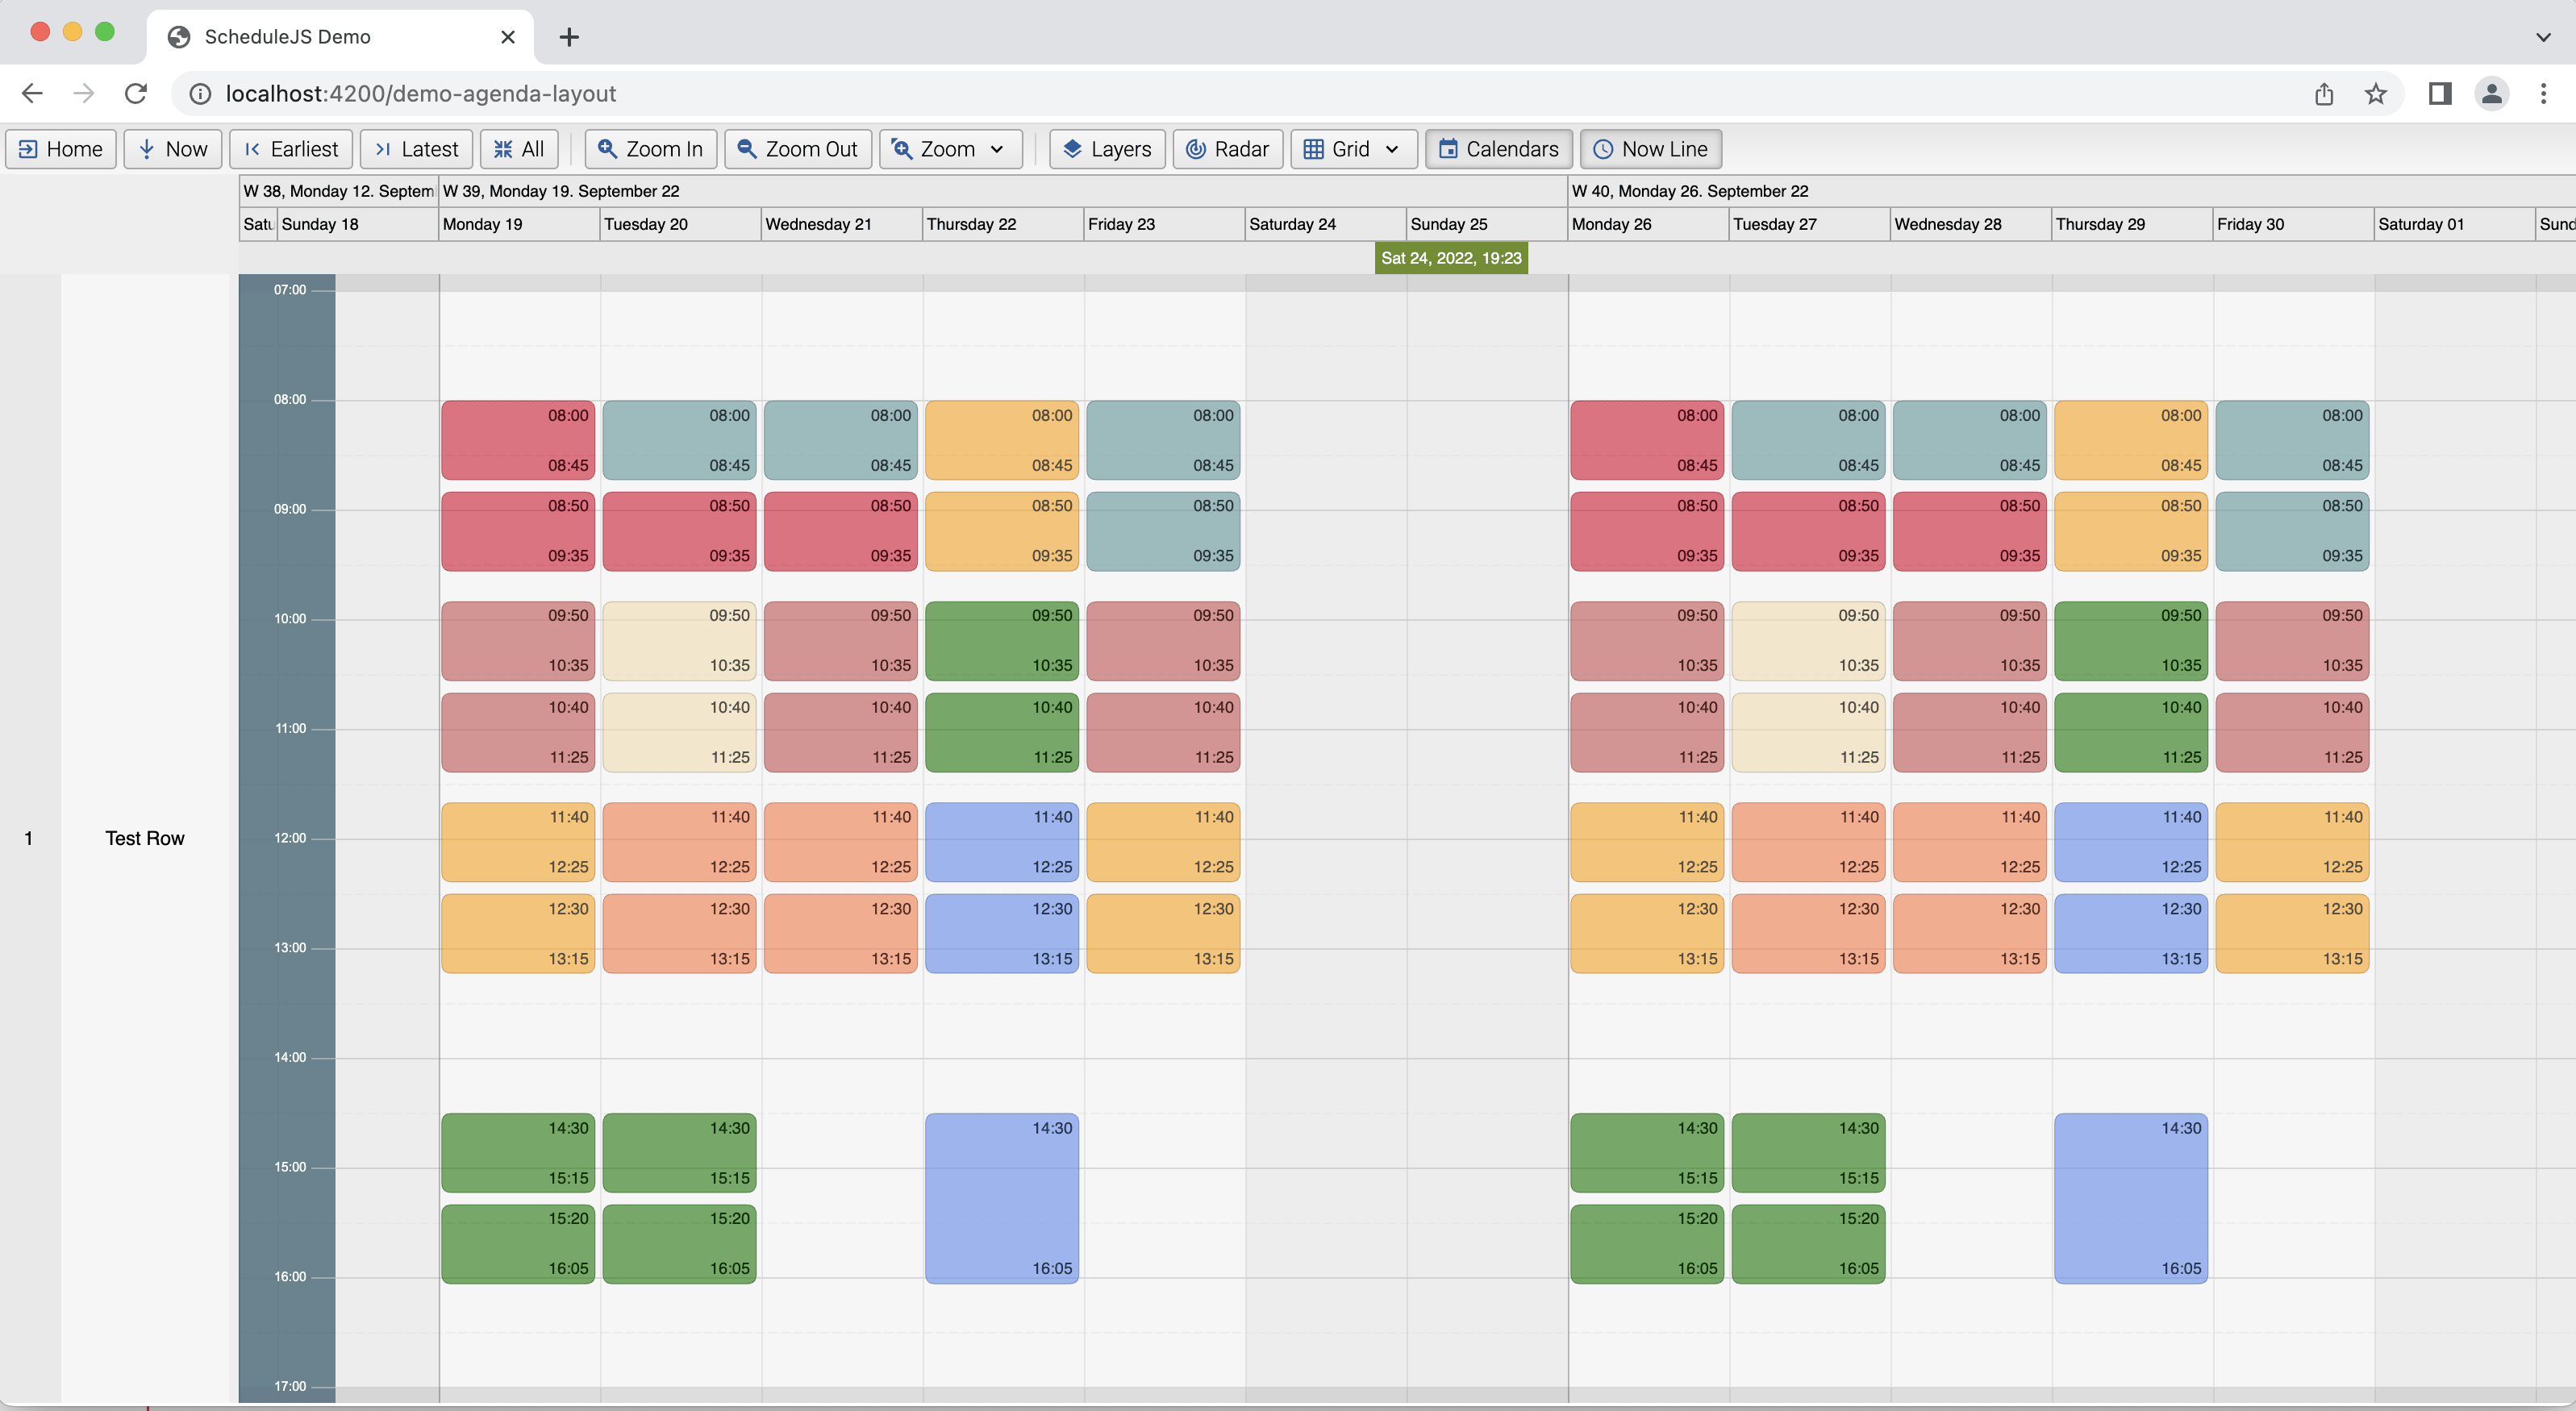Click the browser reload button
This screenshot has width=2576, height=1411.
(x=137, y=93)
